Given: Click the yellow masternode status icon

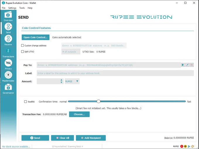Looking at the screenshot, I should [x=185, y=146].
